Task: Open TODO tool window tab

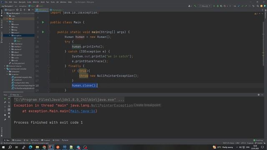Action: pyautogui.click(x=56, y=140)
